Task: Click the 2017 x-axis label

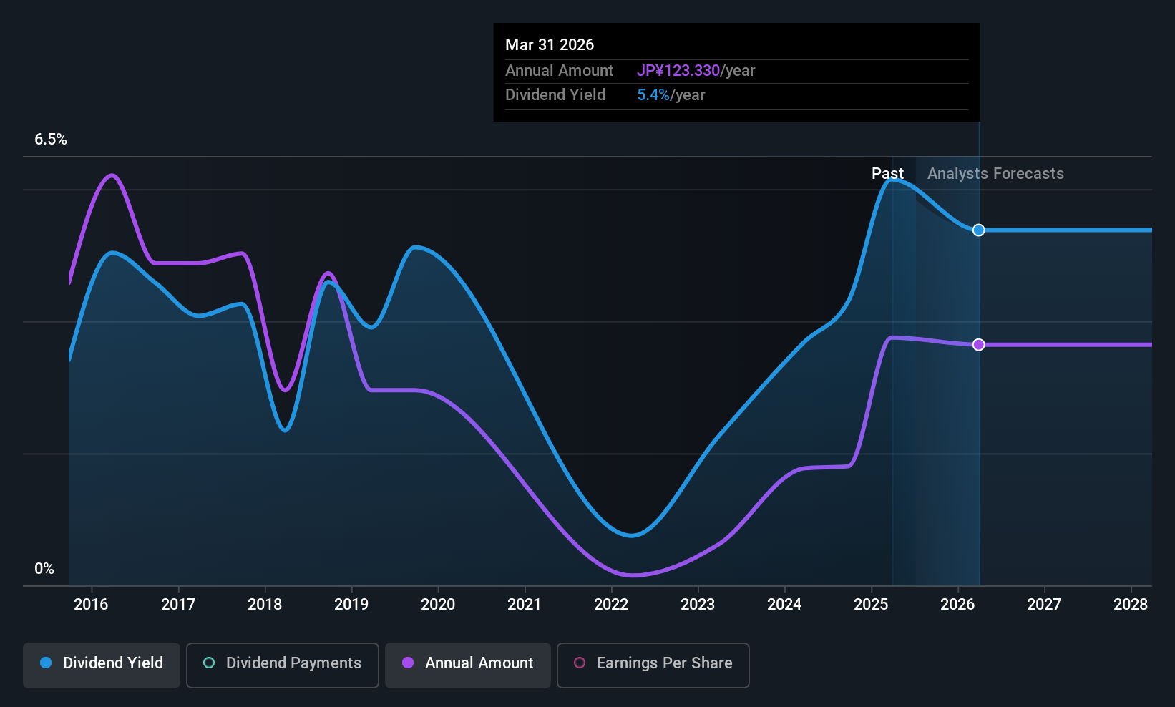Action: [x=177, y=604]
